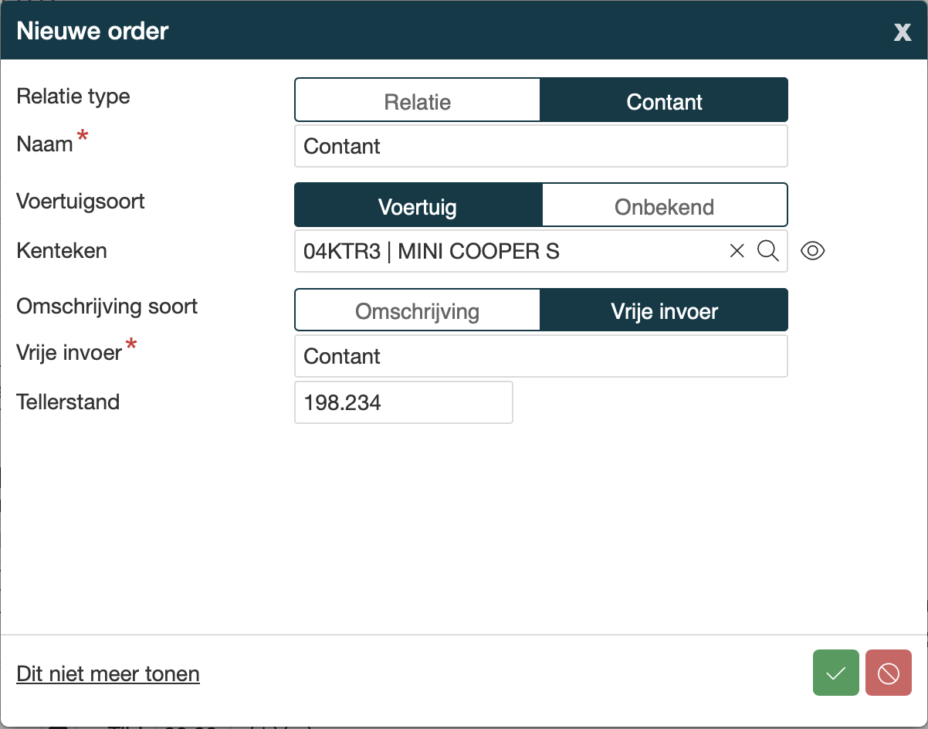
Task: Click the Tellerstand label
Action: click(68, 402)
